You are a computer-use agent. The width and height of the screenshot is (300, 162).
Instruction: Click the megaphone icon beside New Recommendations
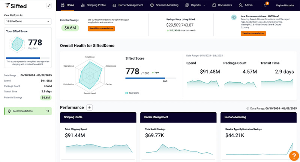click(234, 18)
